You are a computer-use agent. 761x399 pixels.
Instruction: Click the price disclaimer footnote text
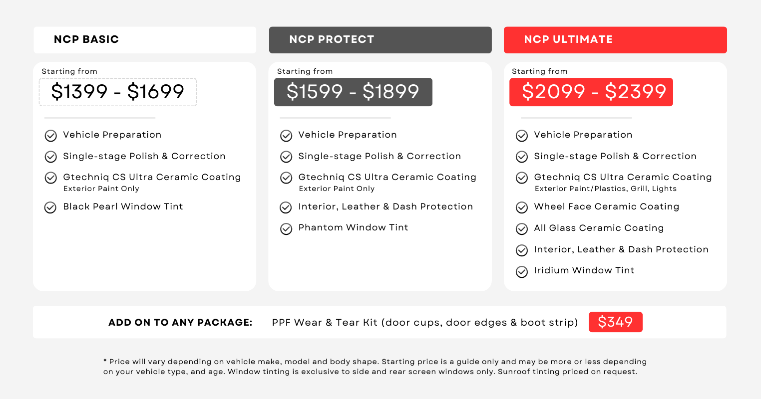coord(375,367)
